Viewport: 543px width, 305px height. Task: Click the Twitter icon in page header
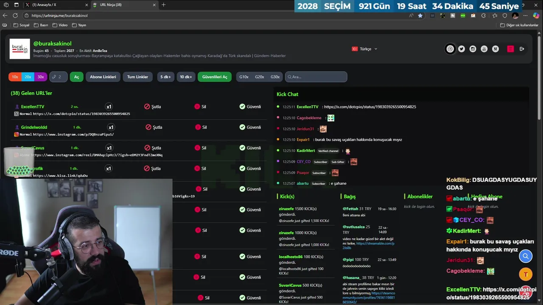point(462,49)
